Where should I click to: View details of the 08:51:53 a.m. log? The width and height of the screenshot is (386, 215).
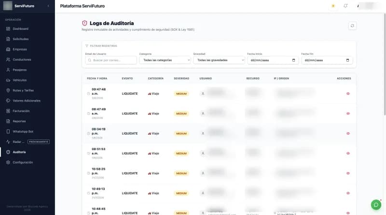coord(348,153)
